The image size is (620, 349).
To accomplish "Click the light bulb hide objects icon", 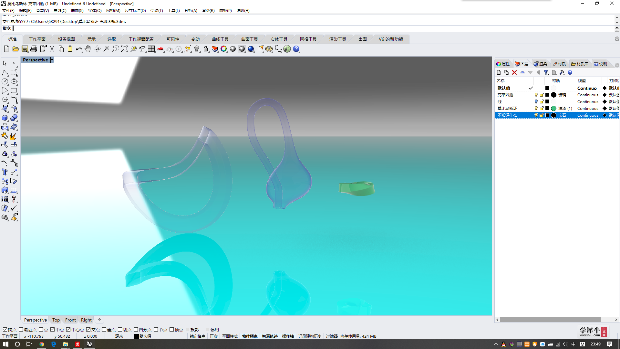I will [197, 49].
